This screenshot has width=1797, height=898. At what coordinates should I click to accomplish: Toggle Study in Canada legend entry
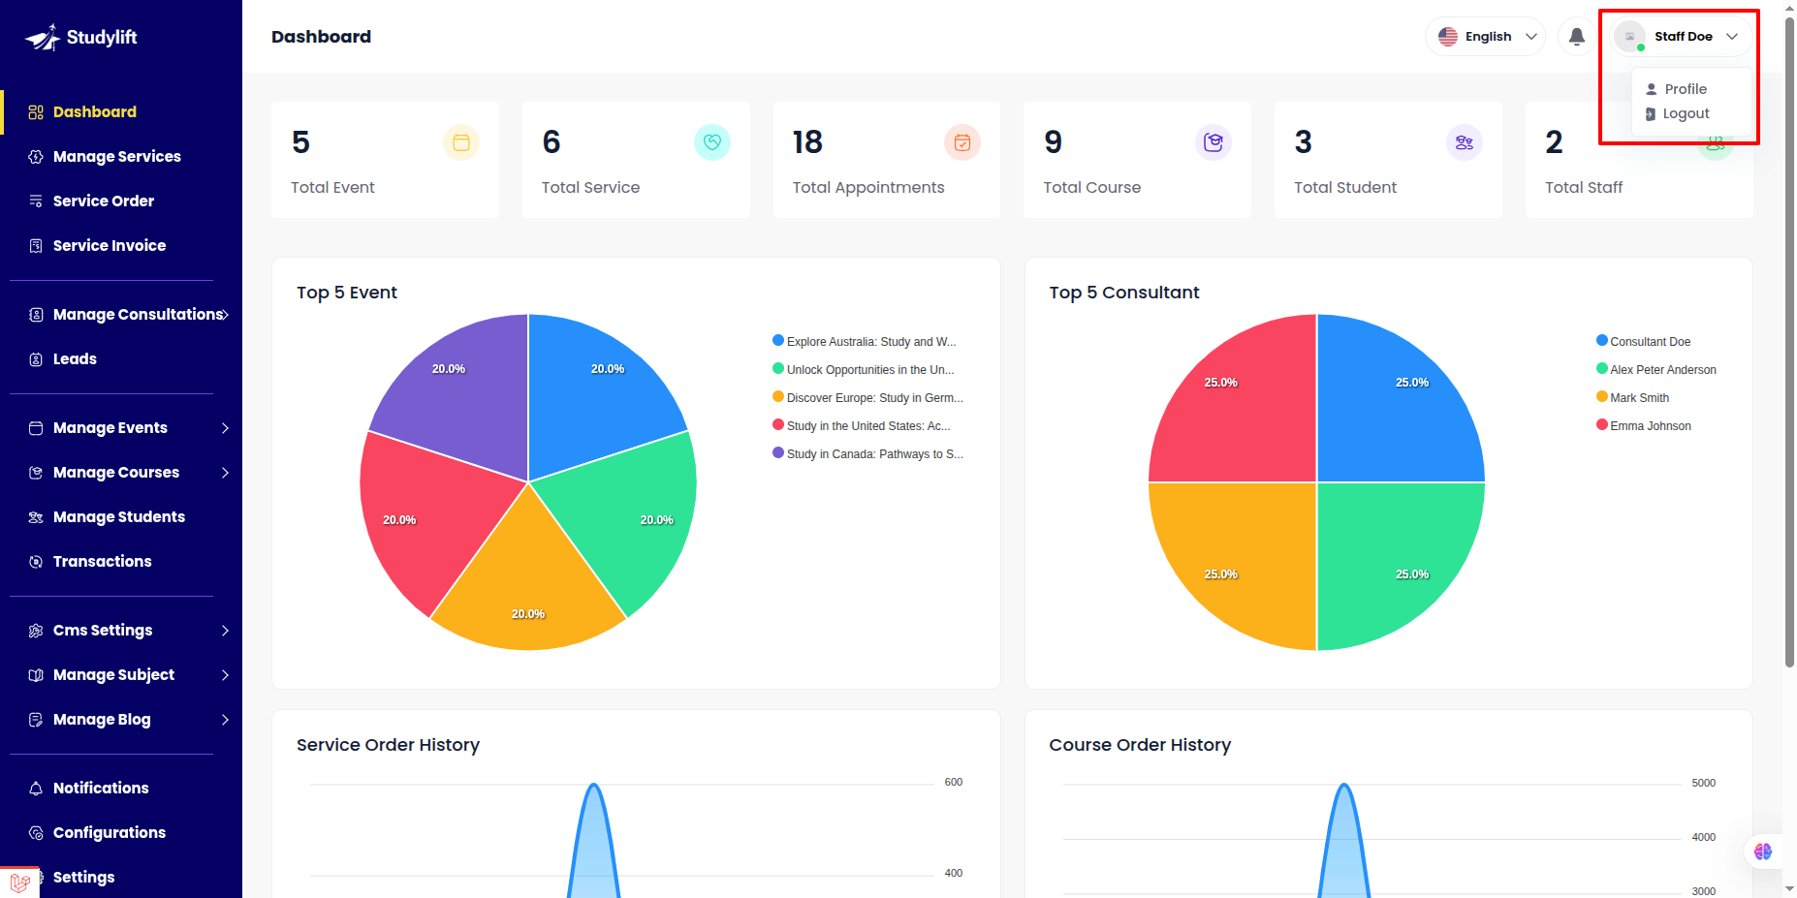867,453
